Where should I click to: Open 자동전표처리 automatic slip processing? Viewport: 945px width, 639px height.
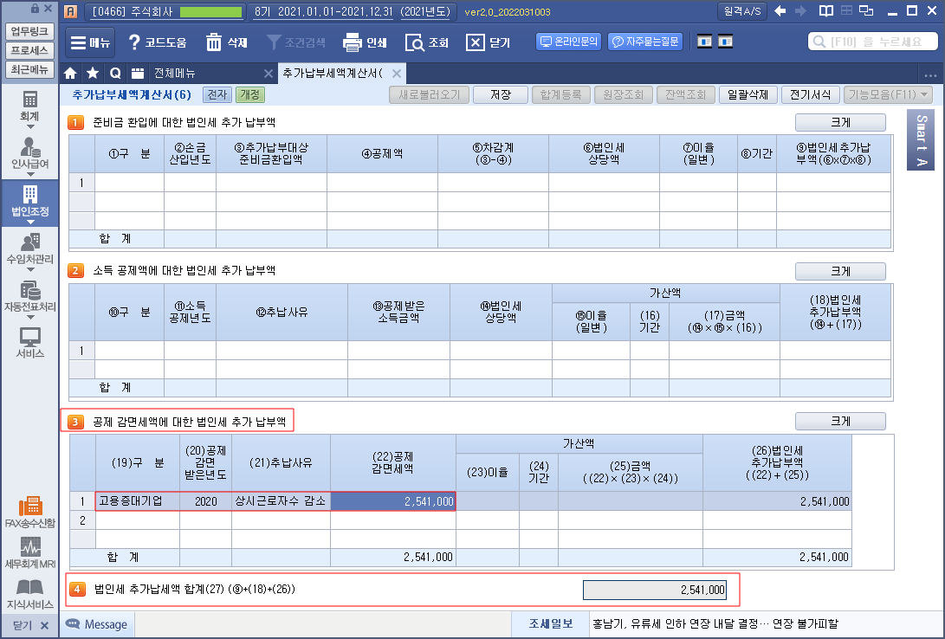coord(29,295)
